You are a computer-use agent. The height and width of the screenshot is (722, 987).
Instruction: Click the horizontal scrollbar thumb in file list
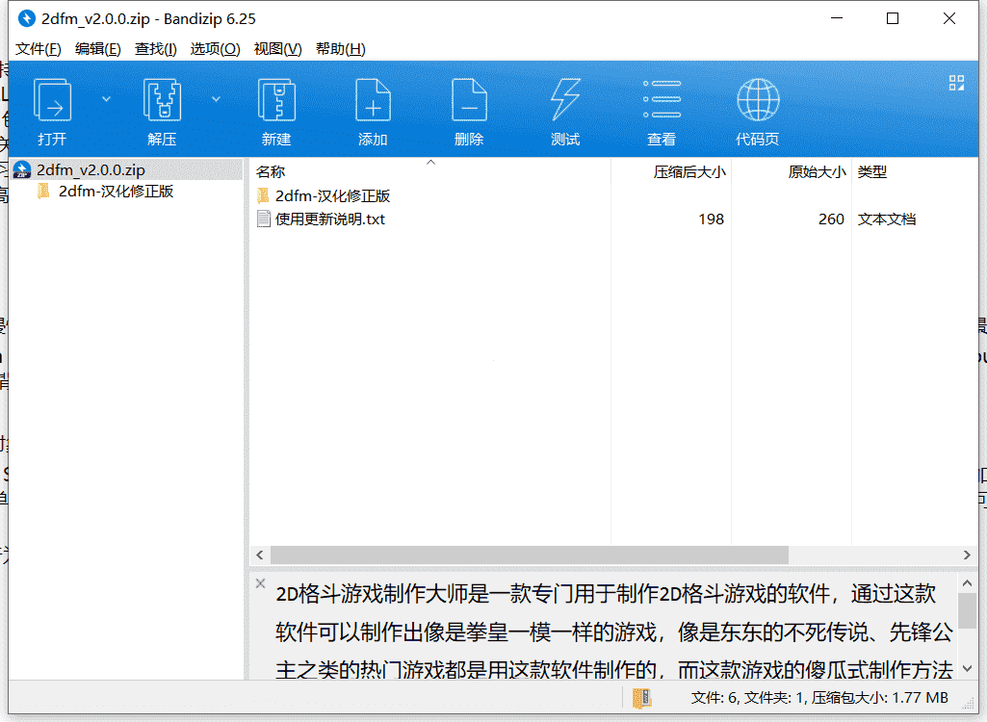[x=530, y=554]
